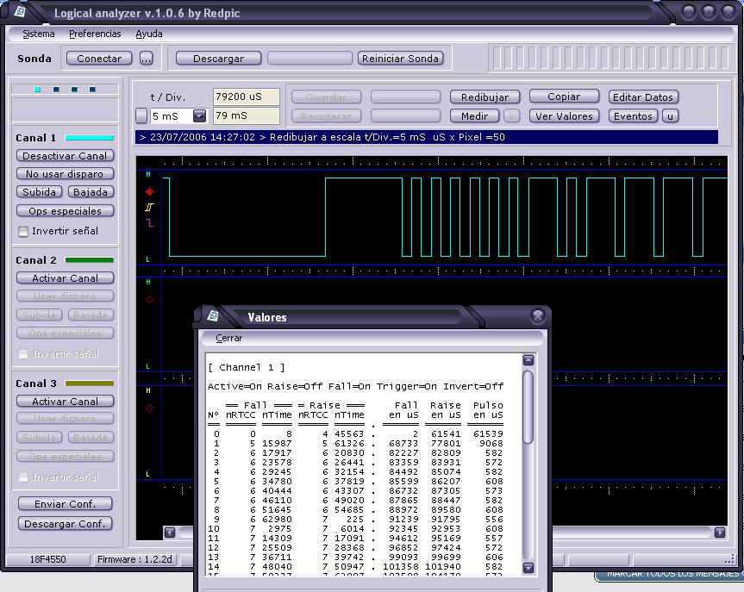Click the Descargar button
This screenshot has height=592, width=744.
(218, 59)
